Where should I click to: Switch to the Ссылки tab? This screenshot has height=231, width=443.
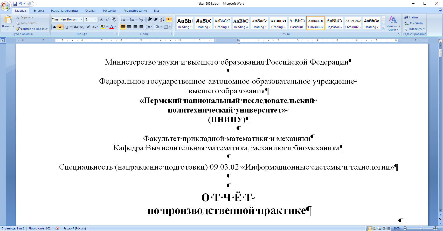pyautogui.click(x=90, y=11)
